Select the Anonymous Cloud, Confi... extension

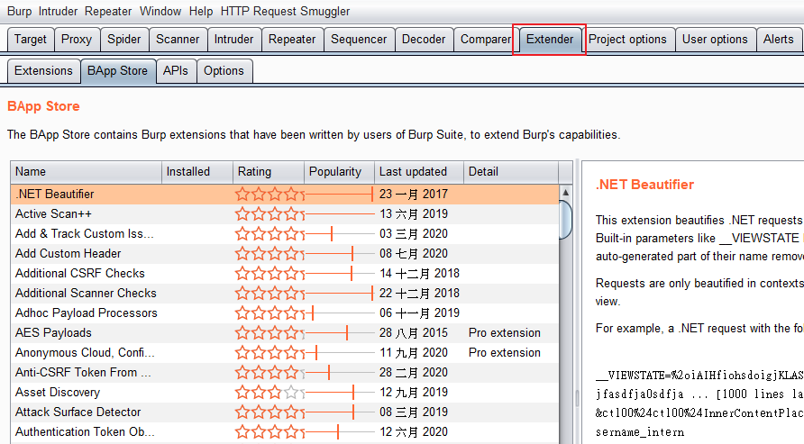tap(285, 353)
